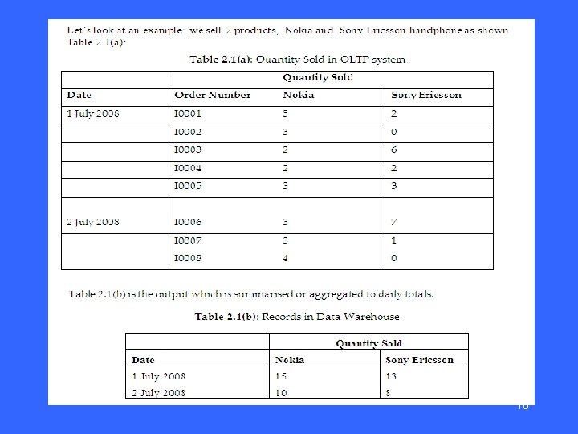This screenshot has height=434, width=578.
Task: Click order number "I0005"
Action: point(188,186)
